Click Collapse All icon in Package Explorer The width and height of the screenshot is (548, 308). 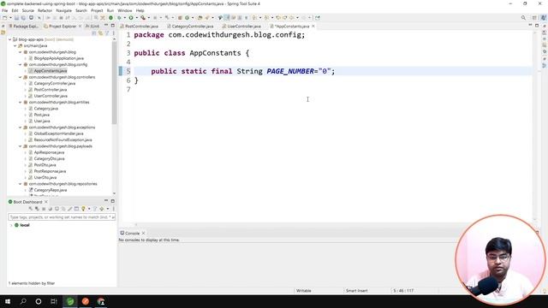pos(94,33)
